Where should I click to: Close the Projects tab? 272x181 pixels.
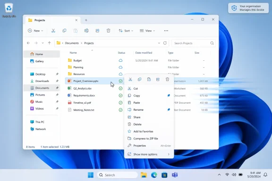pos(76,20)
